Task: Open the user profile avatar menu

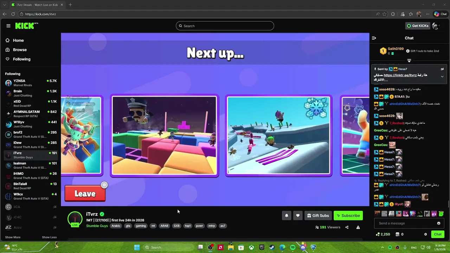Action: (x=436, y=26)
